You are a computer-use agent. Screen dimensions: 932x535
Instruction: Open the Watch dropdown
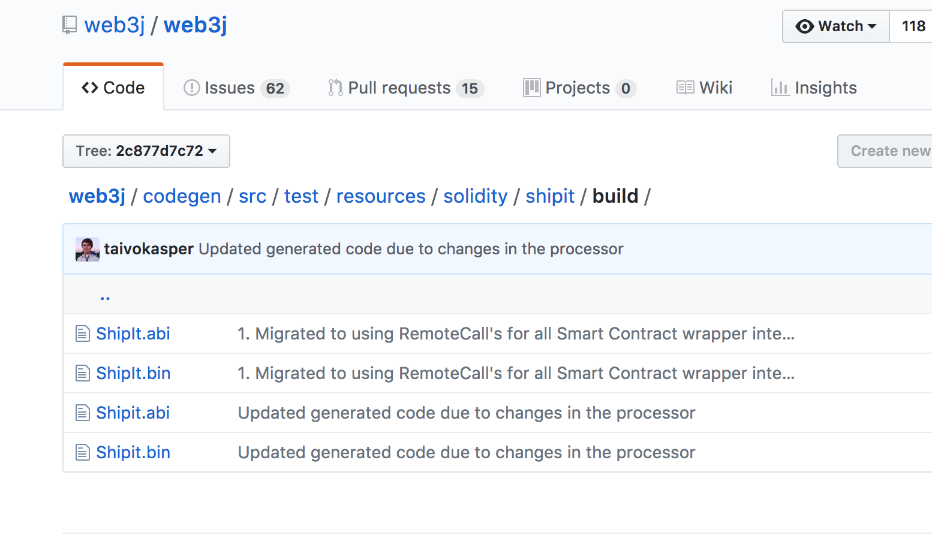(x=835, y=26)
